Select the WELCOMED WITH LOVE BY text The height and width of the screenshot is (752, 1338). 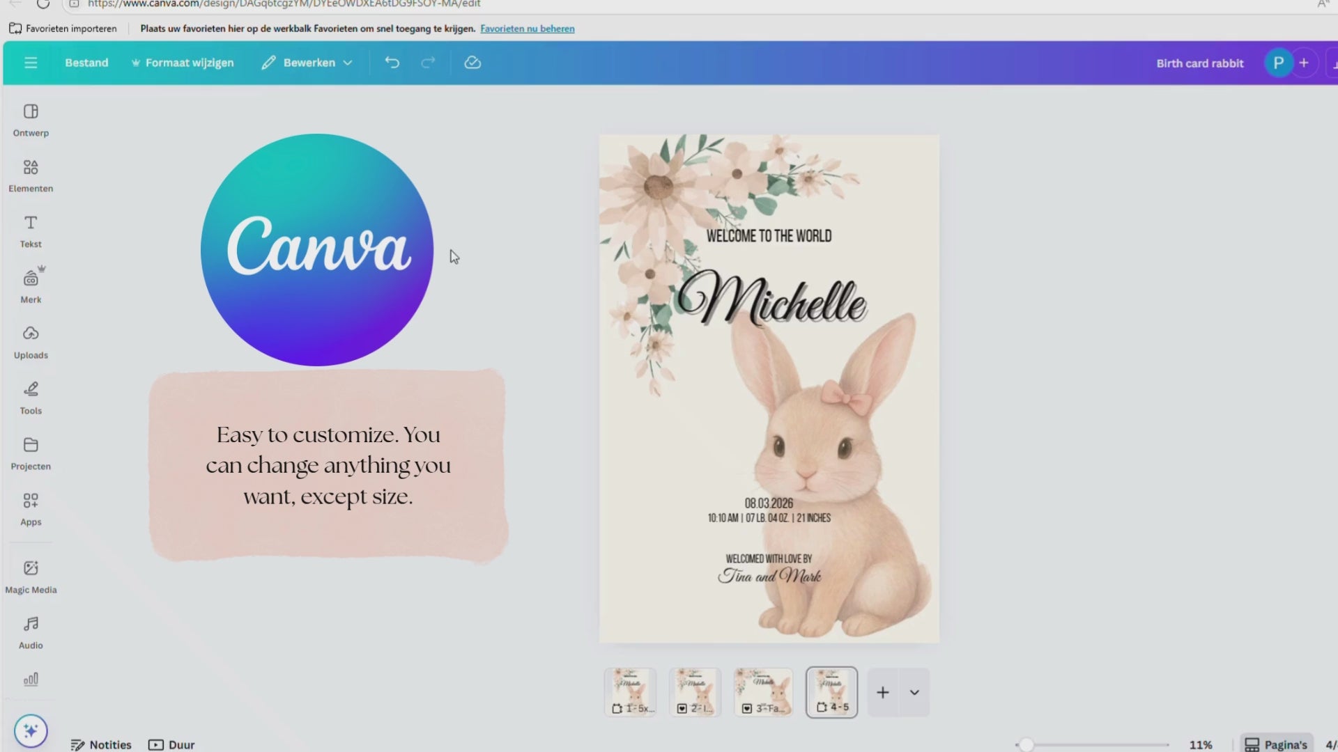(x=769, y=558)
